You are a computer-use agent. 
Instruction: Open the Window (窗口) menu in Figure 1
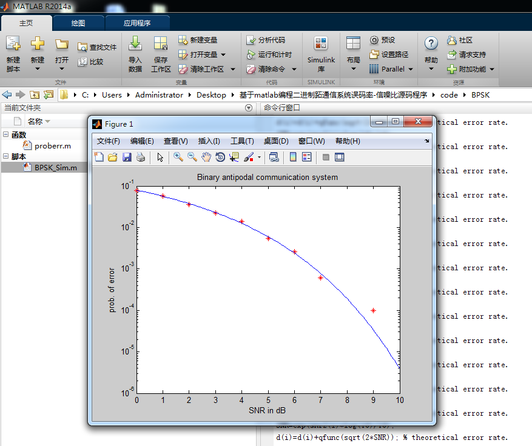(311, 141)
